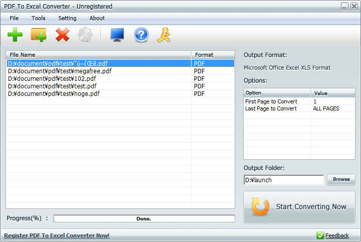Screen dimensions: 361x242
Task: Click the Add Folder icon
Action: 39,35
